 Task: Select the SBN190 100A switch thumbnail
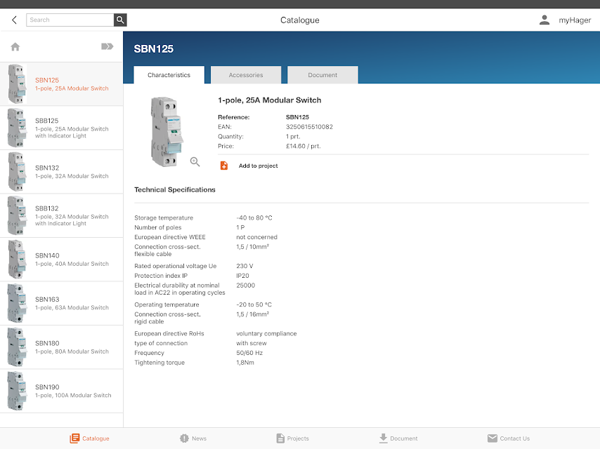[x=18, y=391]
